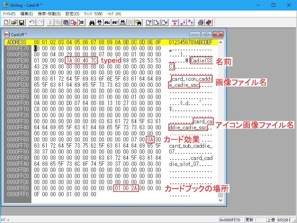Open the 設定(O) menu
Viewport: 297px width, 223px height.
(x=72, y=14)
